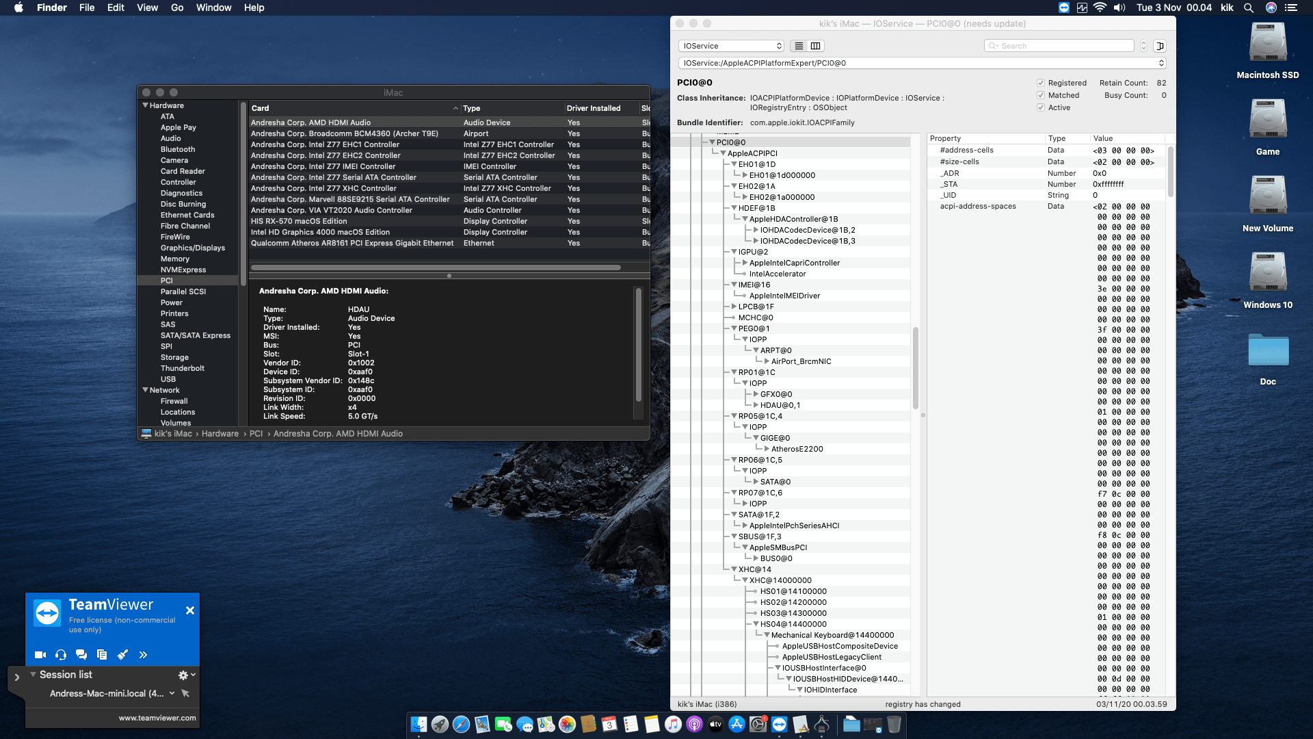Open the Go menu
The image size is (1313, 739).
[x=177, y=8]
